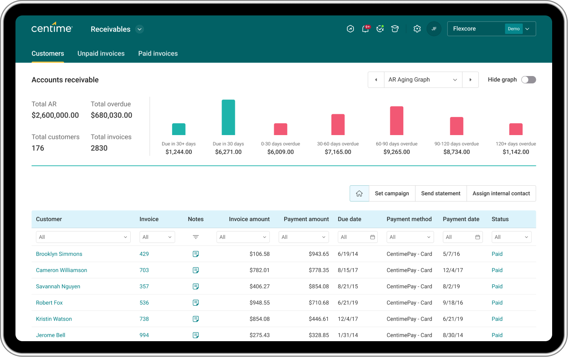Image resolution: width=568 pixels, height=357 pixels.
Task: Click the Assign internal contact button
Action: [501, 193]
